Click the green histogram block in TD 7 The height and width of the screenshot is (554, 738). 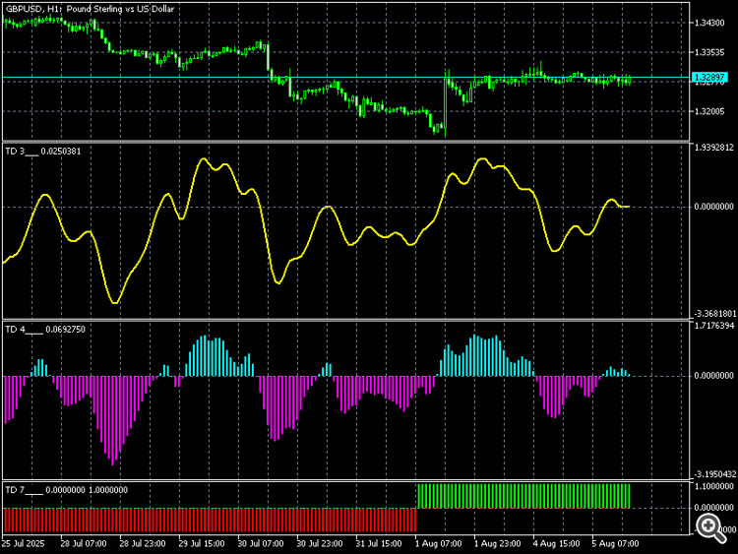(x=523, y=496)
